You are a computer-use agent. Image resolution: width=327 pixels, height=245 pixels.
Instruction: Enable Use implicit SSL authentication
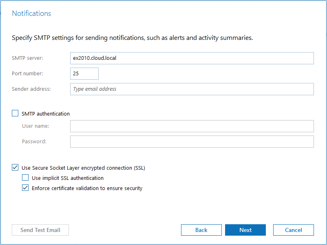click(25, 178)
